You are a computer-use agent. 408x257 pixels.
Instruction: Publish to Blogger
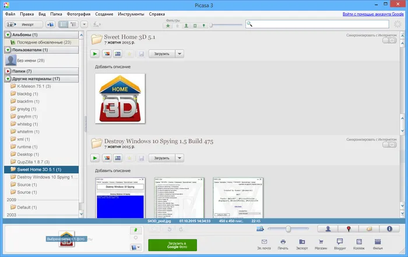point(340,244)
